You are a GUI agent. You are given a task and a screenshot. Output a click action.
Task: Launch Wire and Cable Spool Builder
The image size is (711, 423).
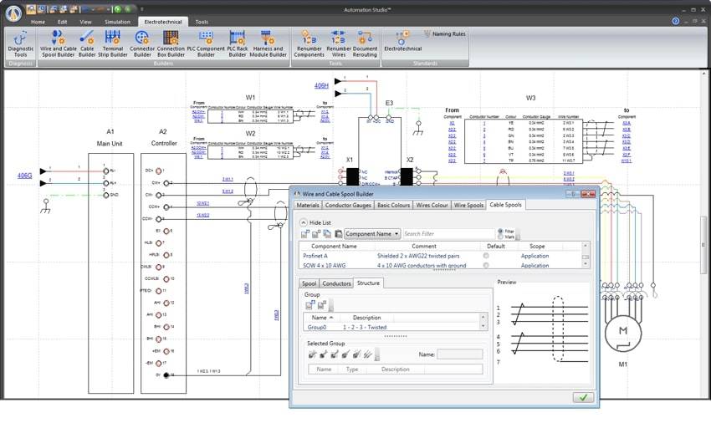click(x=58, y=44)
